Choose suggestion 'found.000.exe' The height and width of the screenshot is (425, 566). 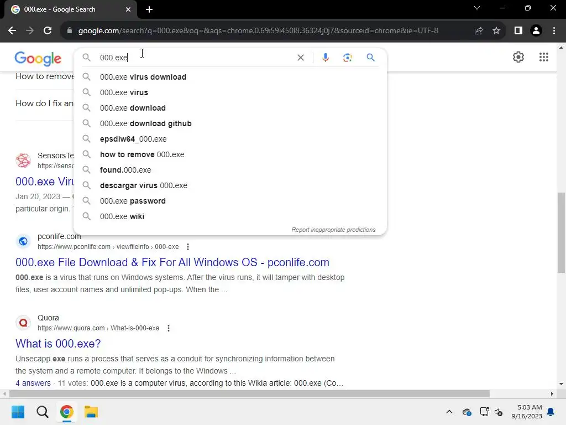(x=230, y=170)
